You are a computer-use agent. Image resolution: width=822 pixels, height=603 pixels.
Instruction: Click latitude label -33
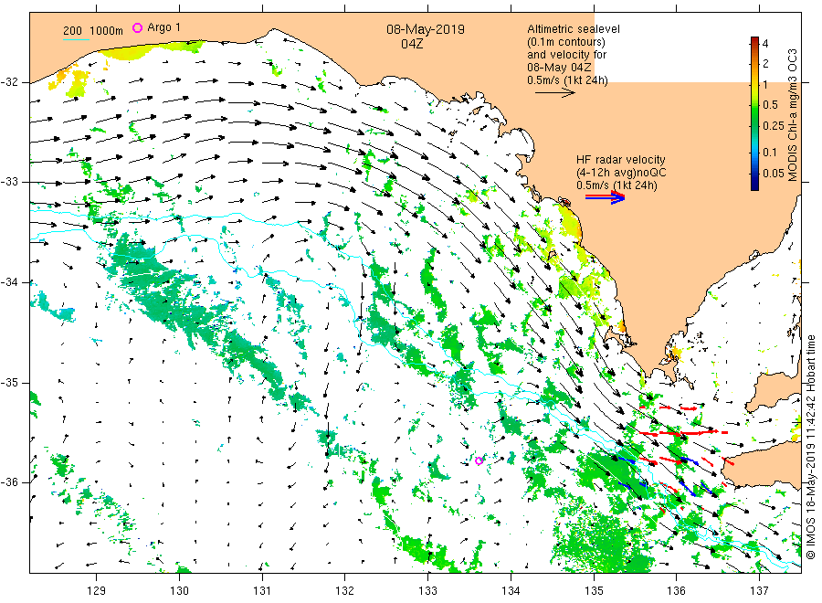(9, 182)
